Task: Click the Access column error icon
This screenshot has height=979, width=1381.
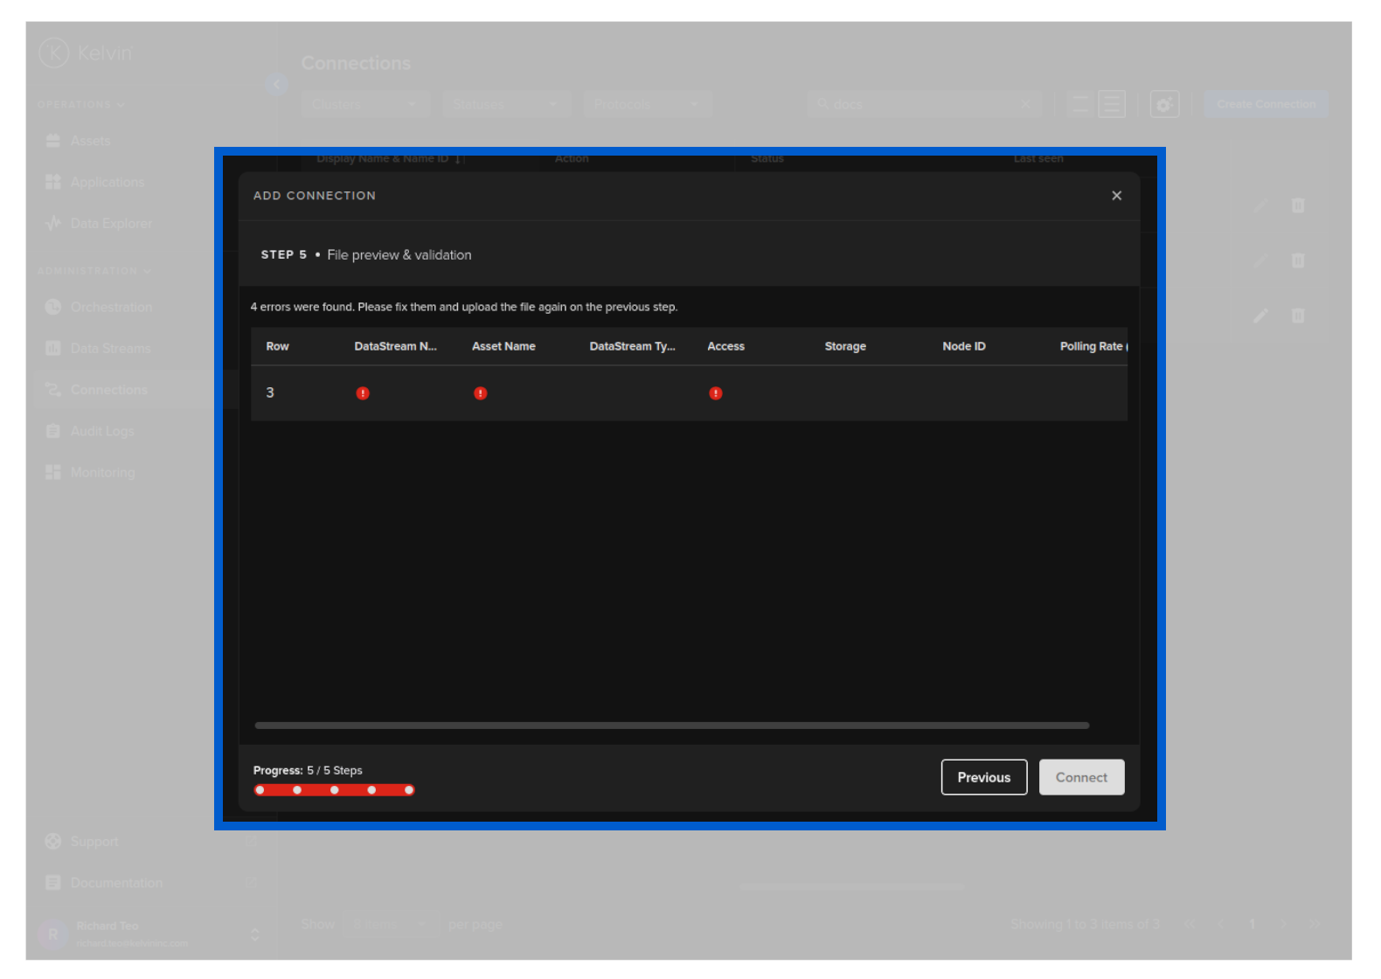Action: click(x=715, y=393)
